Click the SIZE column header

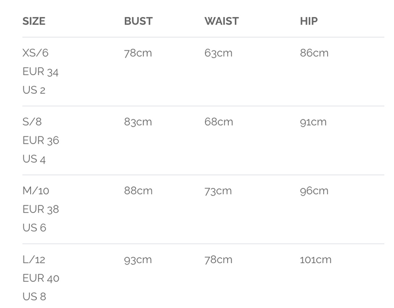click(x=34, y=21)
